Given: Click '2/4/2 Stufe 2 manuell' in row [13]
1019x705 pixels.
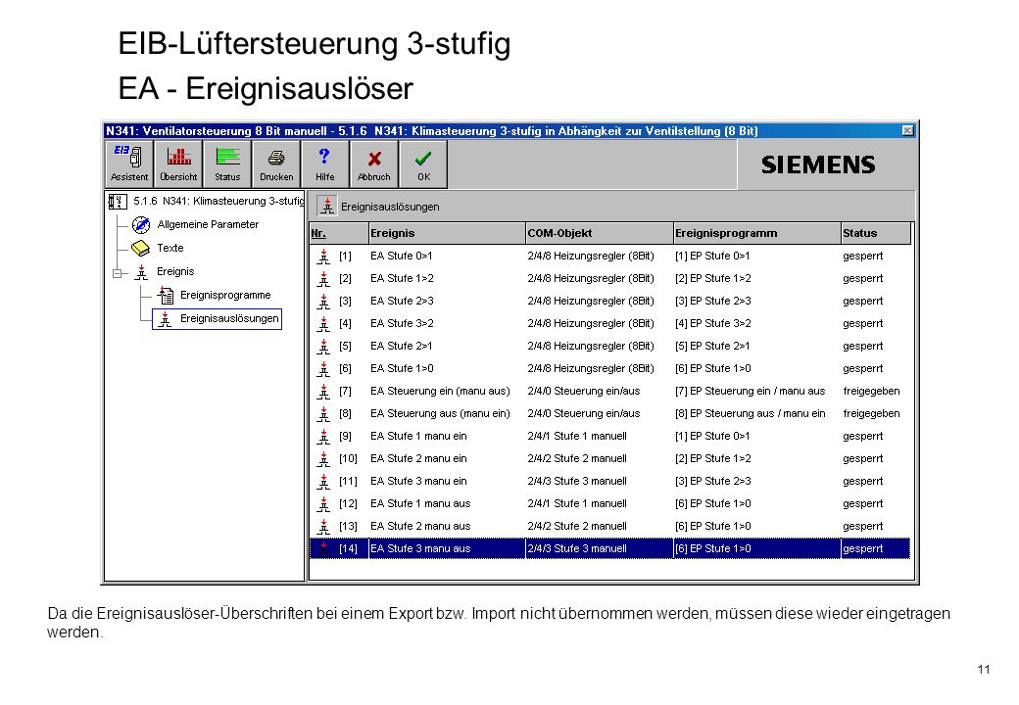Looking at the screenshot, I should pos(577,526).
